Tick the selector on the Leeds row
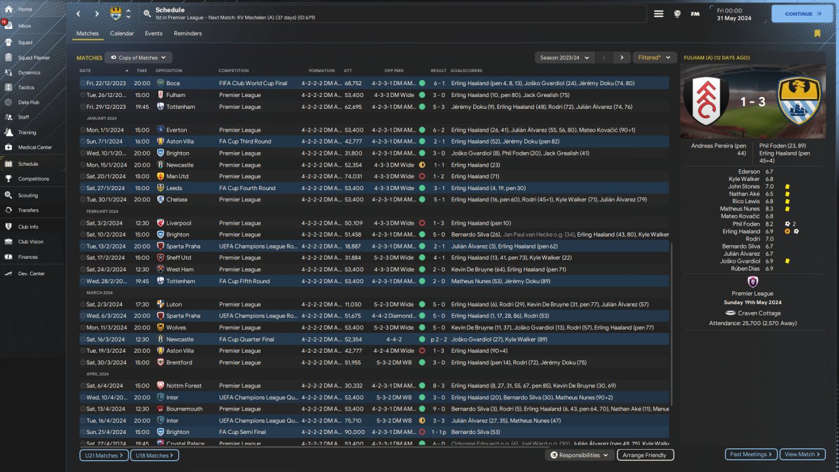This screenshot has width=839, height=472. click(x=83, y=188)
